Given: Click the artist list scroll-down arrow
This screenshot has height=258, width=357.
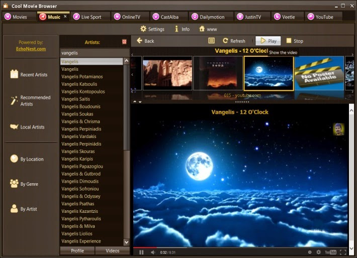Looking at the screenshot, I should pos(127,242).
